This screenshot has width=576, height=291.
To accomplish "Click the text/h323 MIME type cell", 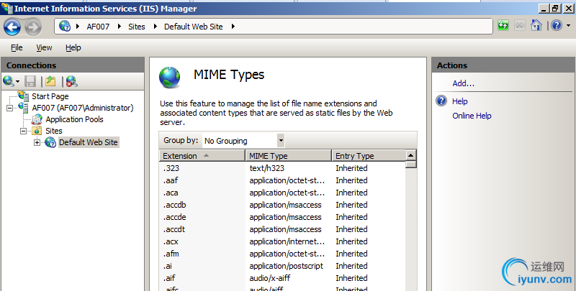I will click(x=266, y=168).
